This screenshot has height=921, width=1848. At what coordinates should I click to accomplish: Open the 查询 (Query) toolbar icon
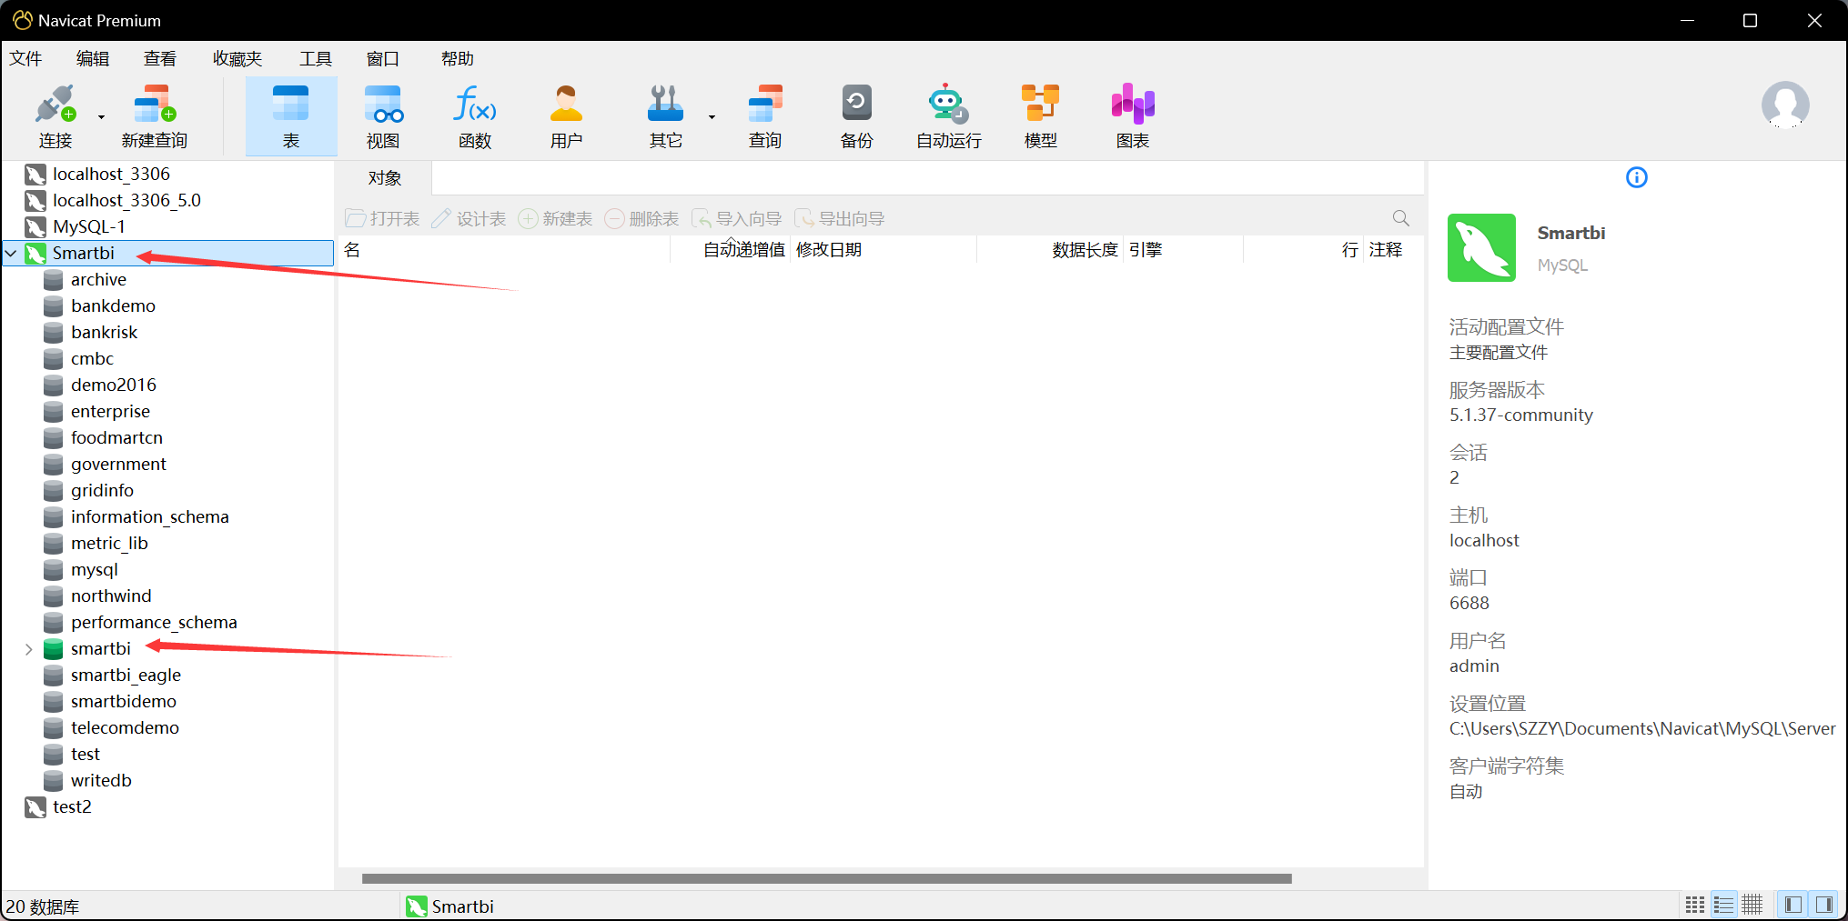[x=765, y=116]
